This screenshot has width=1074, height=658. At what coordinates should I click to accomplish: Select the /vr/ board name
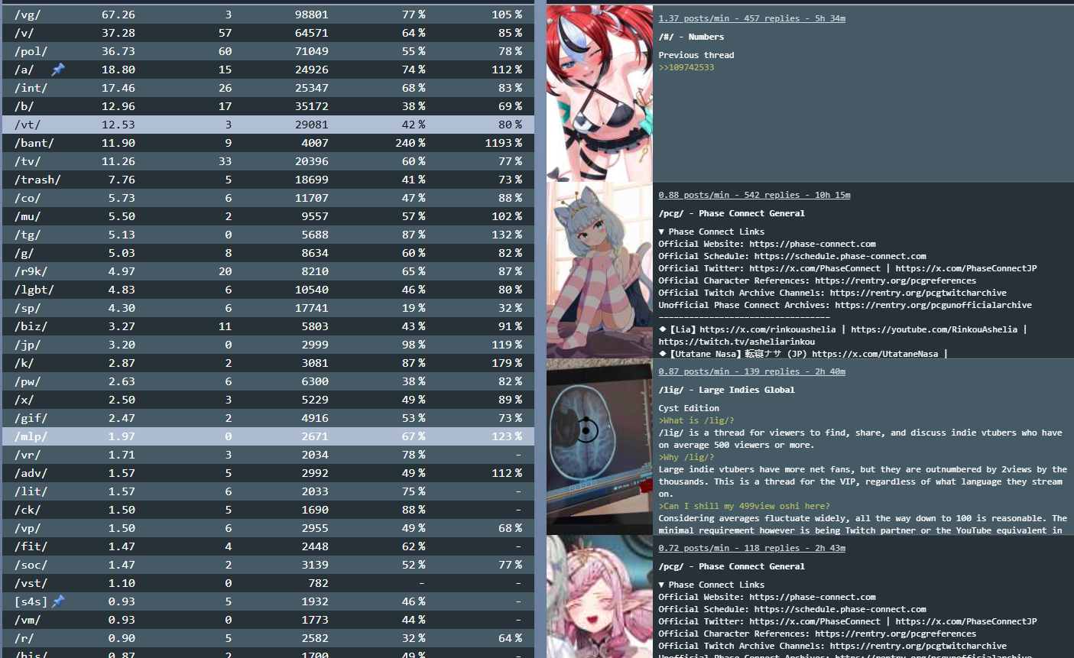(28, 455)
